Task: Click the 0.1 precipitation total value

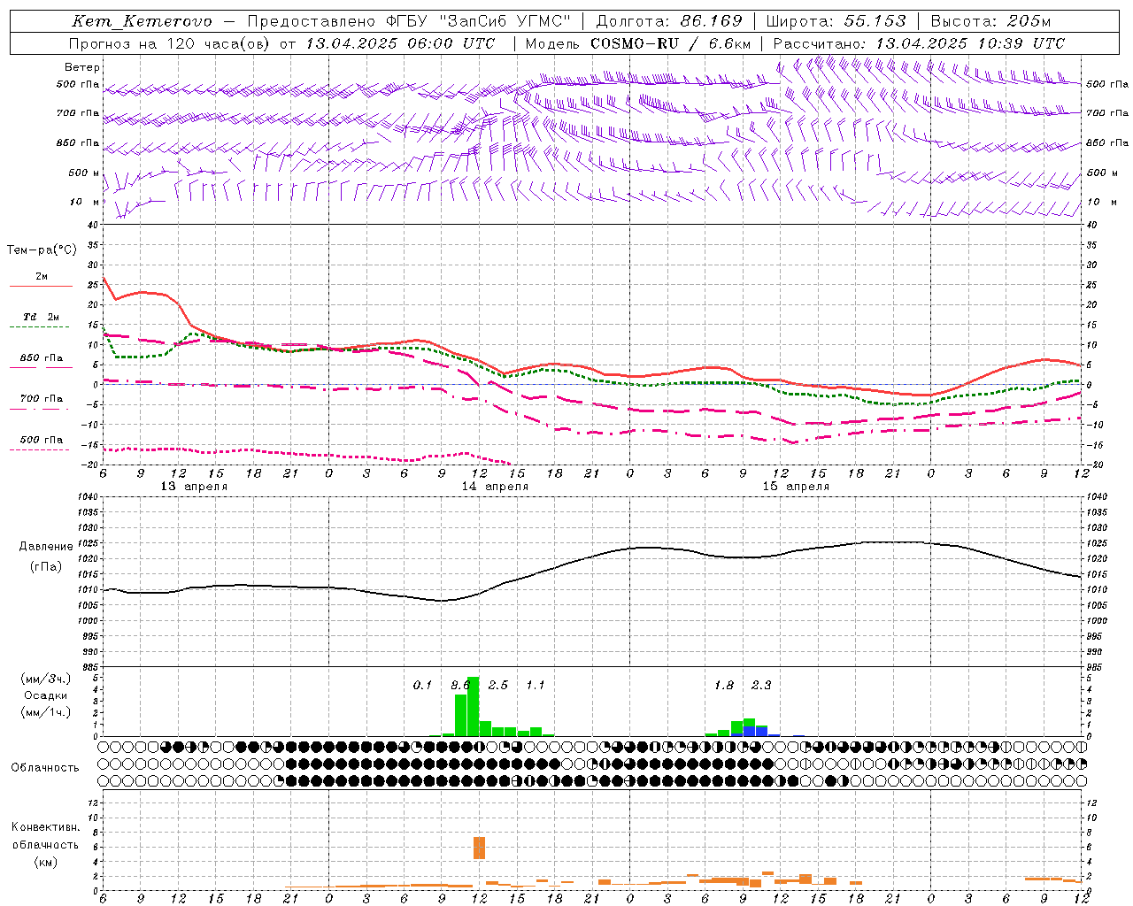Action: coord(423,685)
